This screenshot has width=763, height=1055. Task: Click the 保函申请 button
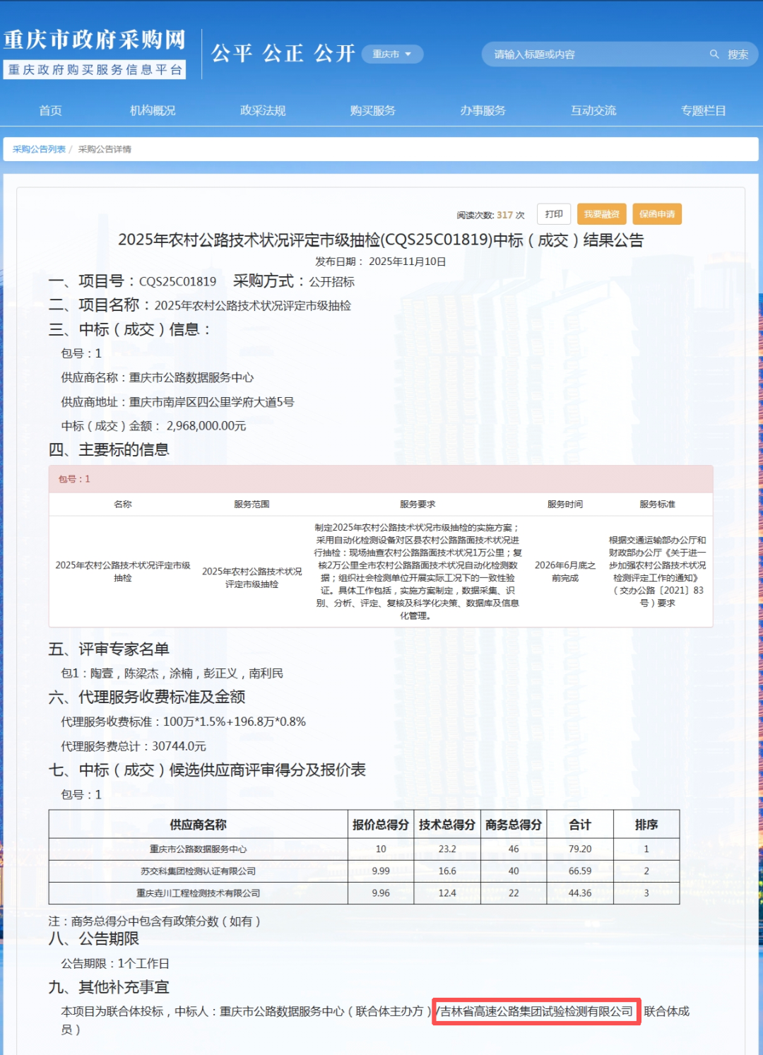click(657, 214)
